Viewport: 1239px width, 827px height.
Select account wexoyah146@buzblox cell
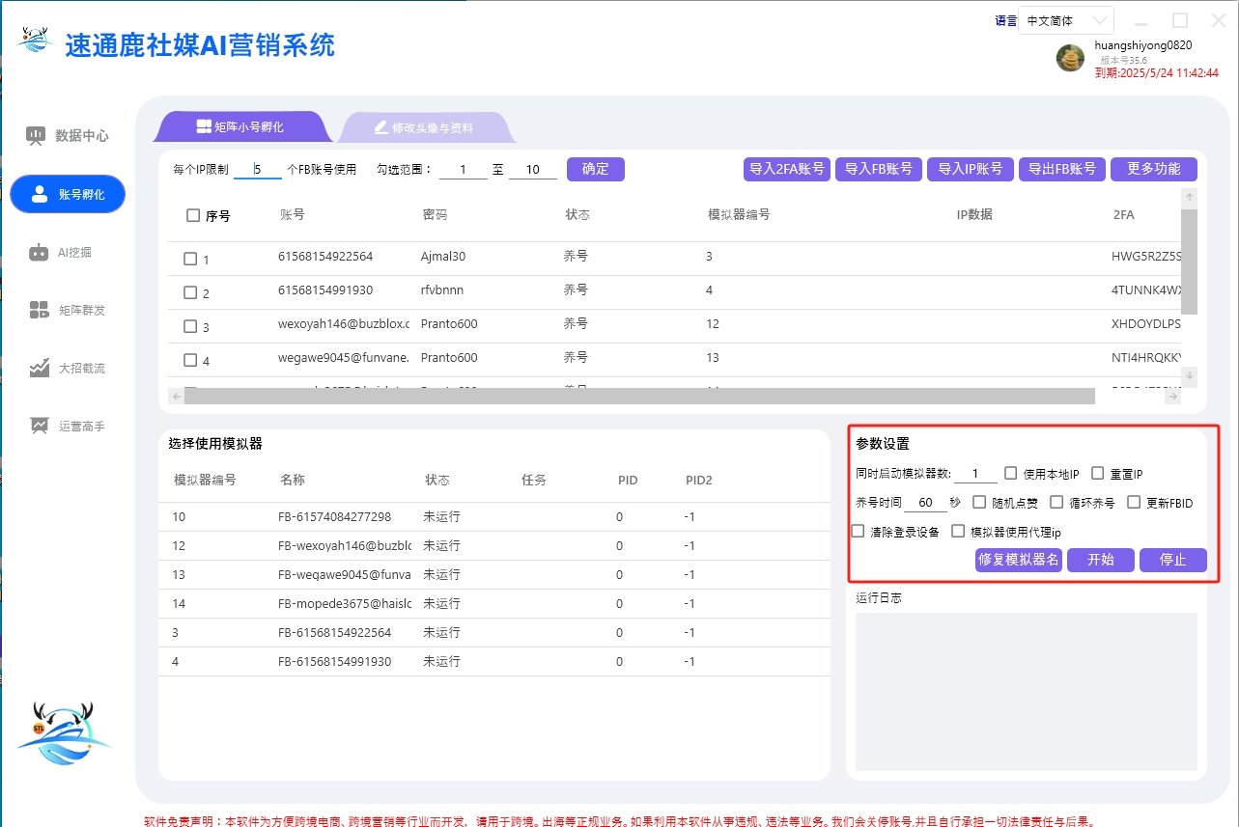tap(344, 324)
